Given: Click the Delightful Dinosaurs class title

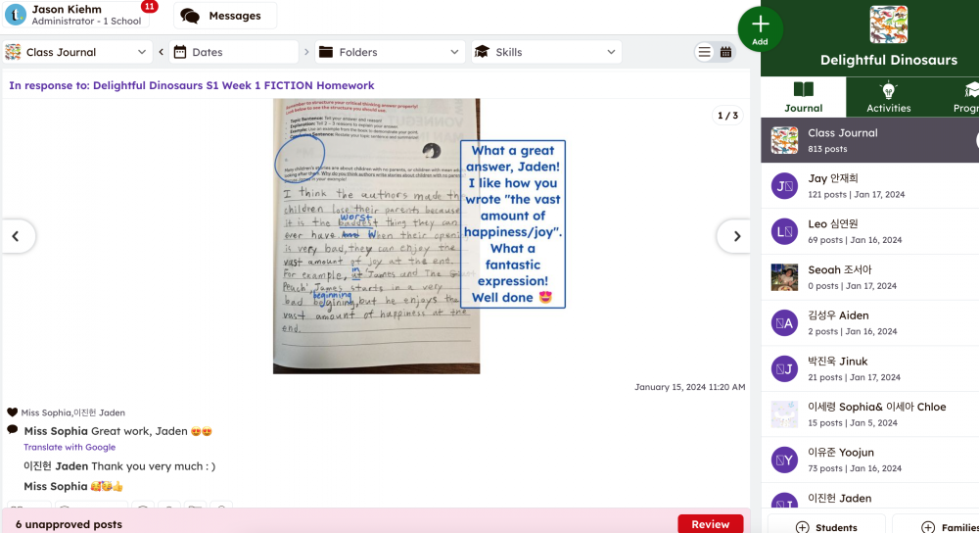Looking at the screenshot, I should [889, 60].
